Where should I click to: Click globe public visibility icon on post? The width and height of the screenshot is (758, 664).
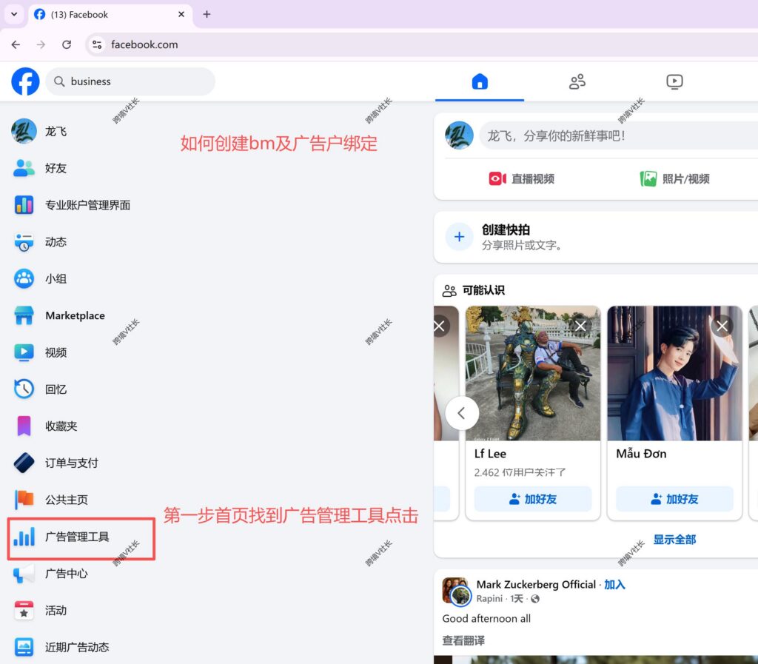(534, 599)
